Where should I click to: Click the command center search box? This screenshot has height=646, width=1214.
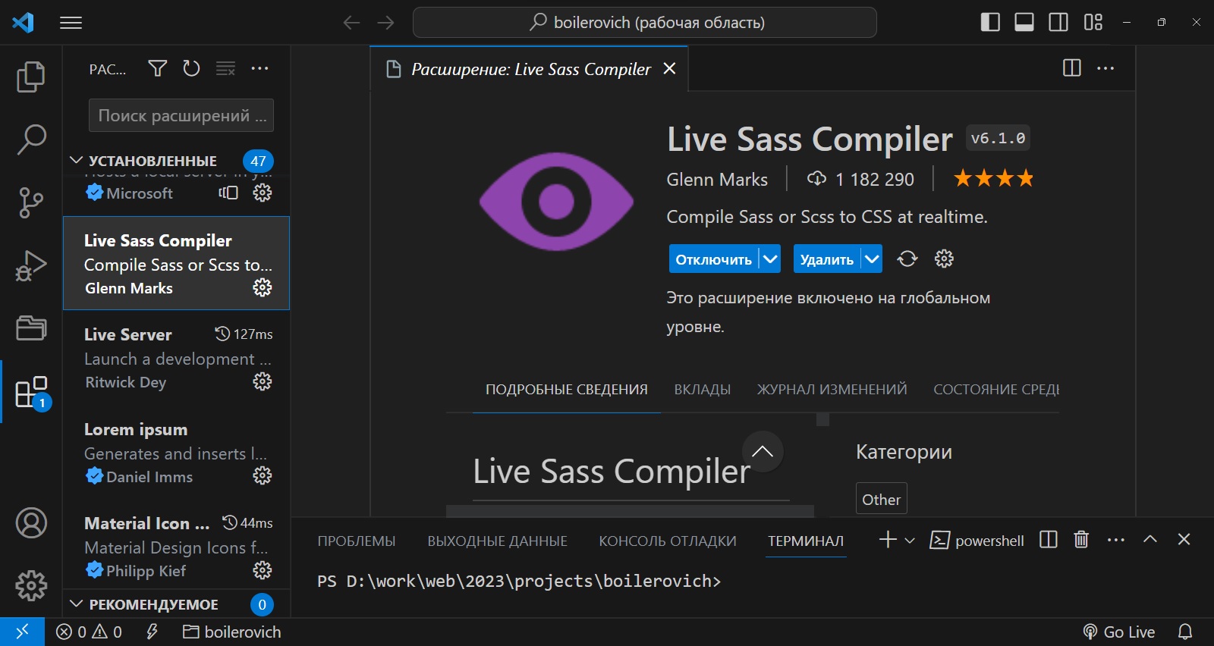click(645, 22)
